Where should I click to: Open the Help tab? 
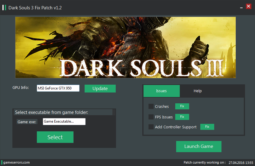coord(198,91)
